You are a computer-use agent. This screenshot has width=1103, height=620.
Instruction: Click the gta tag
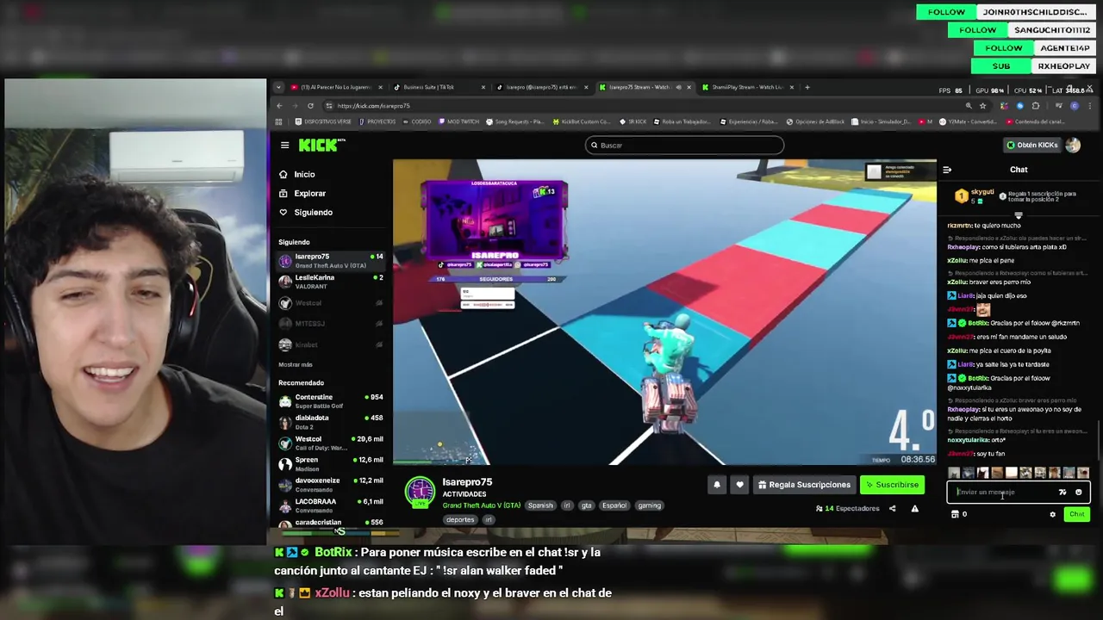coord(587,505)
